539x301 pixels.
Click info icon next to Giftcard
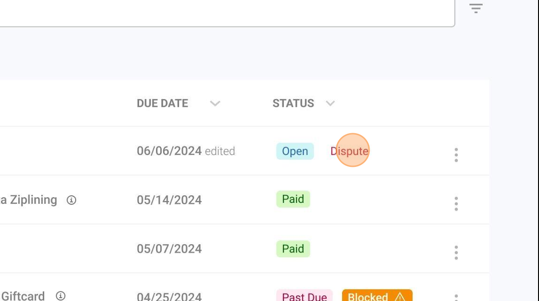pyautogui.click(x=61, y=296)
